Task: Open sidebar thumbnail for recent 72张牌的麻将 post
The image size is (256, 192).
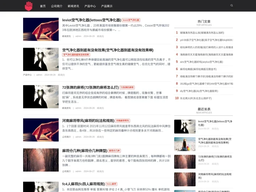Action: 185,162
